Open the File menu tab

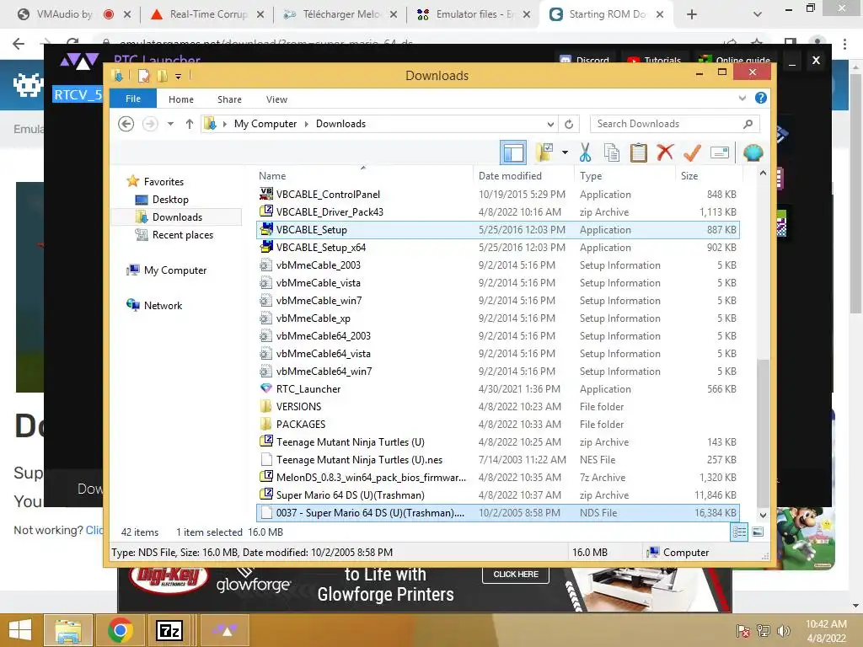tap(133, 99)
